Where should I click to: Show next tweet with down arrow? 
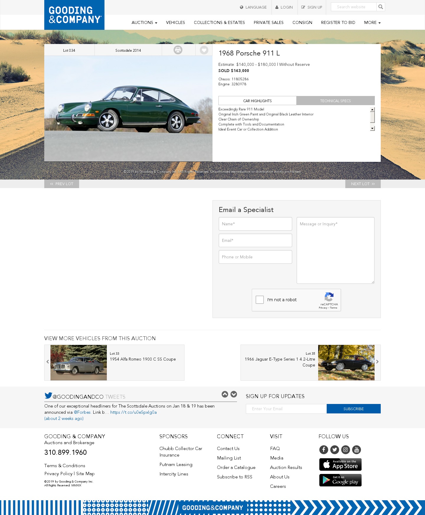click(x=234, y=394)
